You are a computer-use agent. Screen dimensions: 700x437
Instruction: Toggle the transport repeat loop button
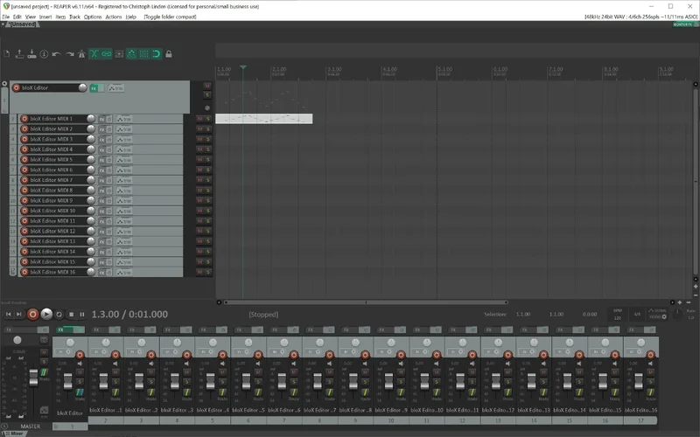[x=59, y=314]
